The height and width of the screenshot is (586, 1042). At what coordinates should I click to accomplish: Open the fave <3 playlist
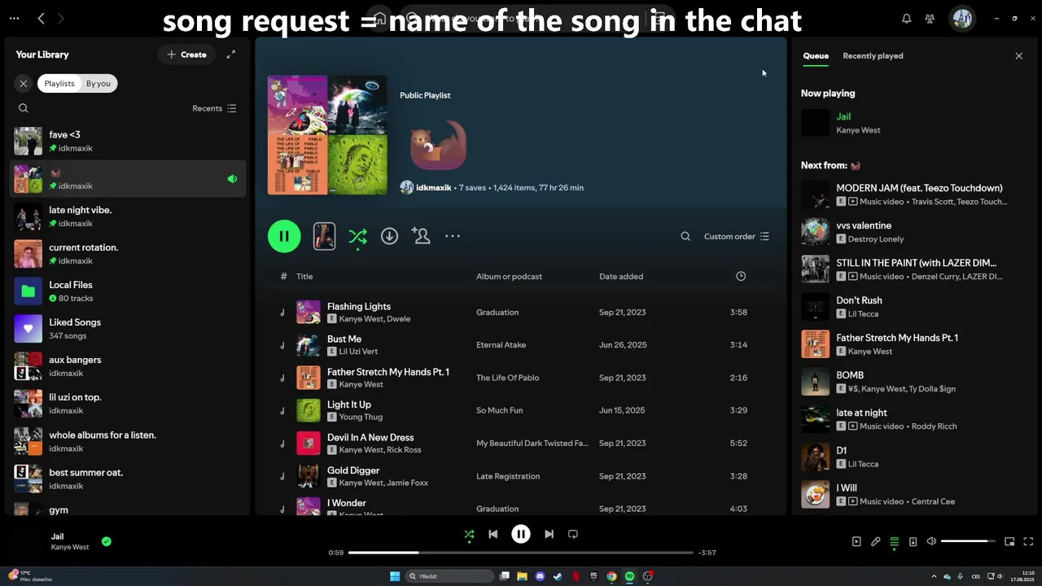coord(127,141)
